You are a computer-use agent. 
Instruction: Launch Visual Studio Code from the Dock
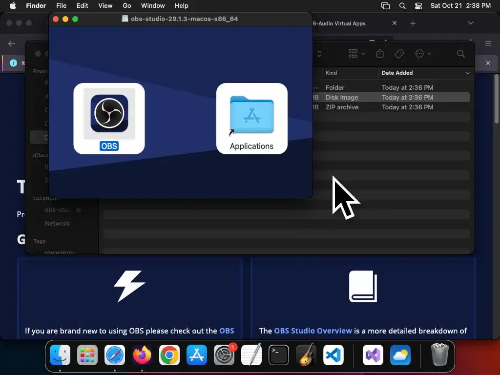click(x=333, y=355)
